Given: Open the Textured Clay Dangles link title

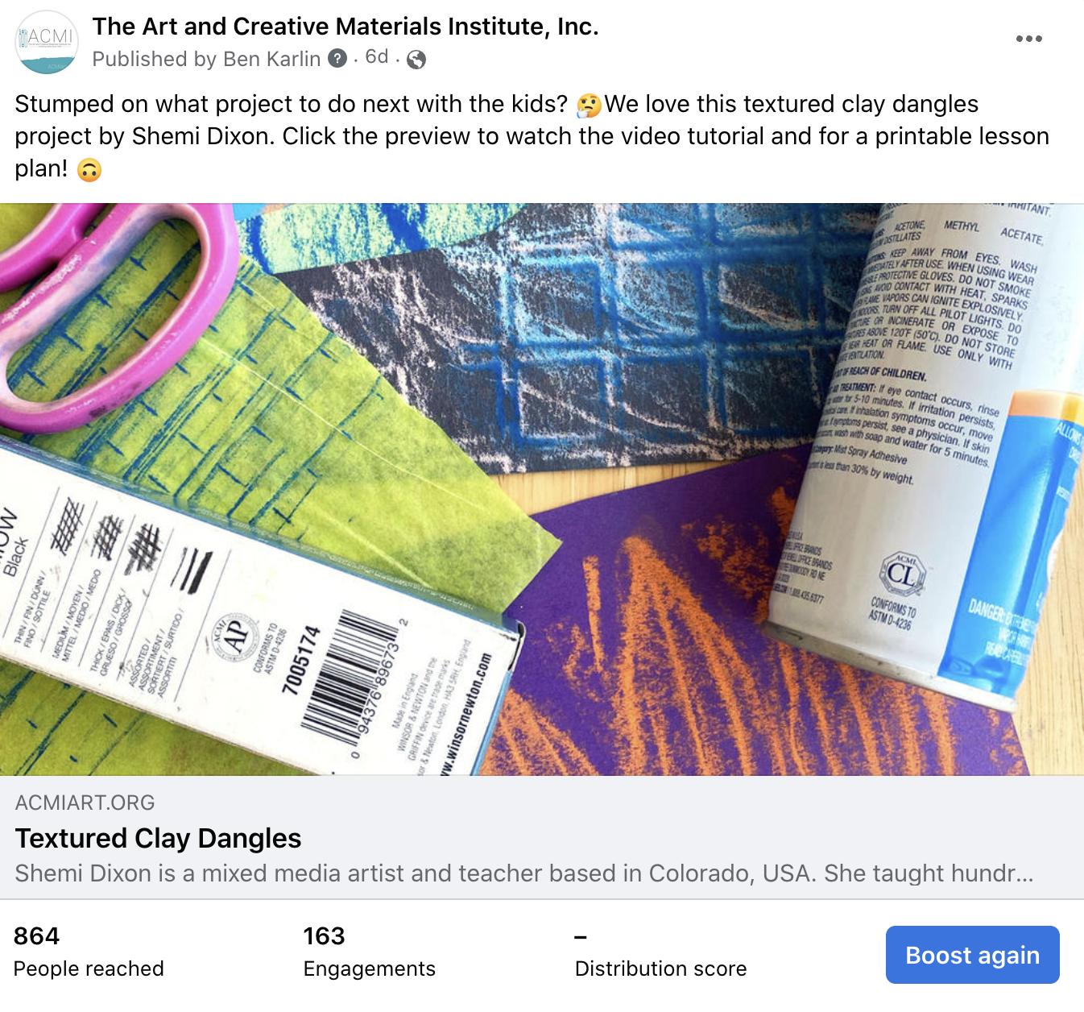Looking at the screenshot, I should (x=159, y=838).
